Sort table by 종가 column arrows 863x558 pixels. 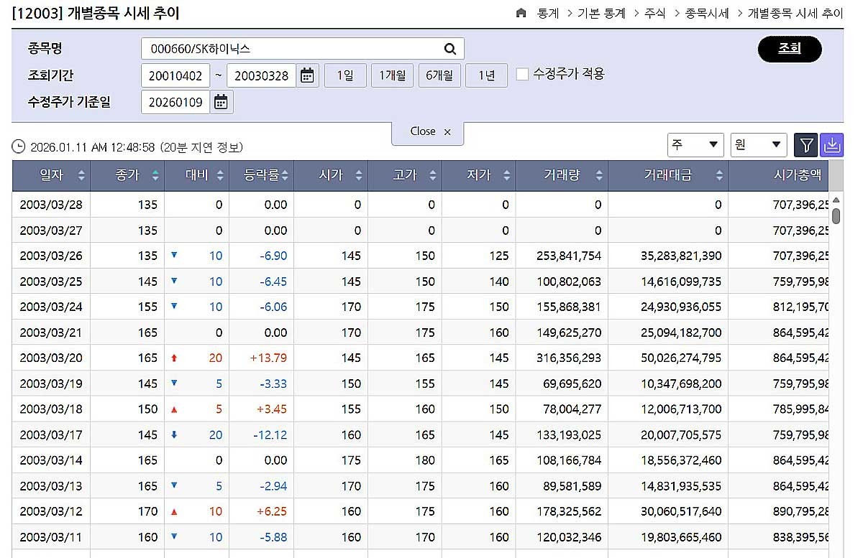(x=156, y=175)
